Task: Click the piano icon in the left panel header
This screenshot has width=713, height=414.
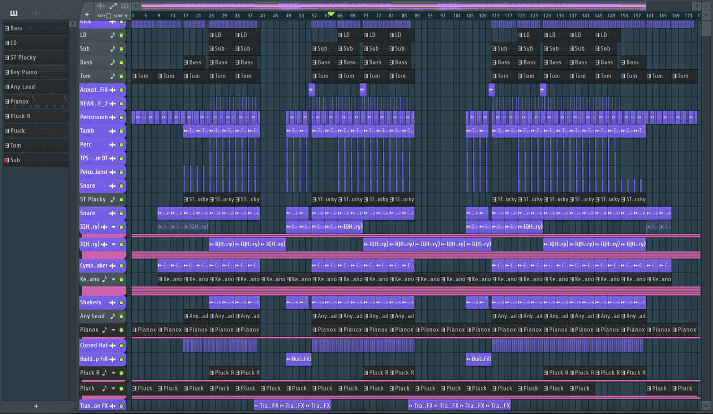Action: coord(13,13)
